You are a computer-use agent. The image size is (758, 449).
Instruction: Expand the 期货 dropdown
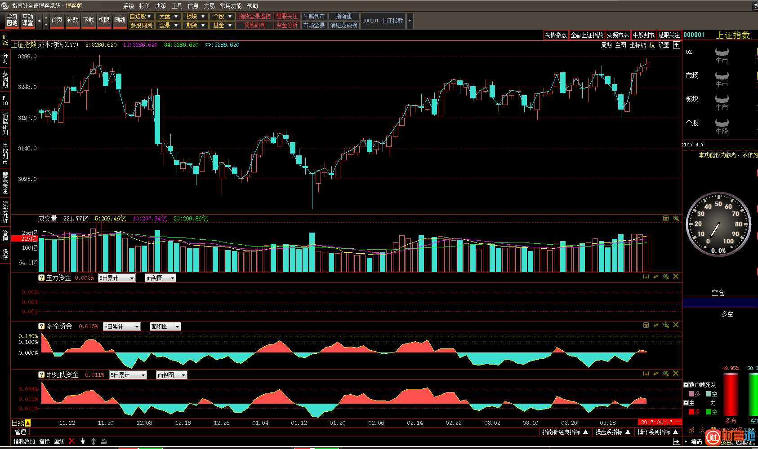196,25
